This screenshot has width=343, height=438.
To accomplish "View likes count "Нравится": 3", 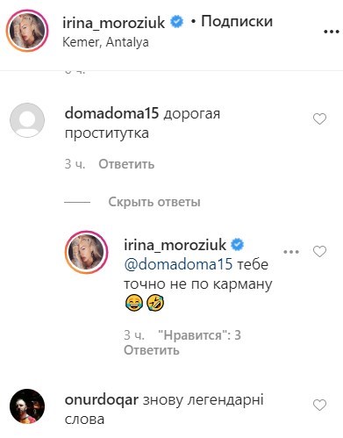I will 199,335.
